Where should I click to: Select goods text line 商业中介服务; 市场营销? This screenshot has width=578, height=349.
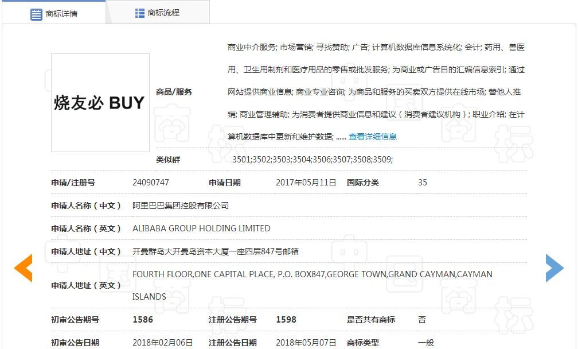pyautogui.click(x=376, y=47)
